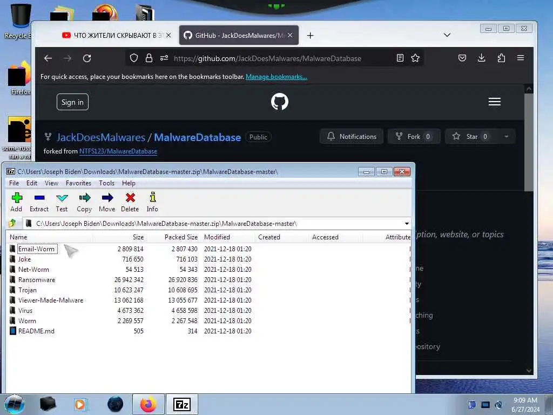Toggle reader view in Firefox address bar
The image size is (553, 415).
click(x=400, y=58)
